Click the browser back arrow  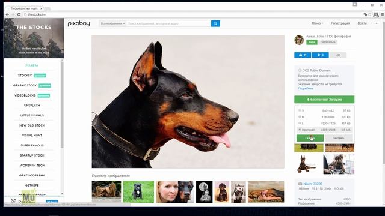click(7, 14)
